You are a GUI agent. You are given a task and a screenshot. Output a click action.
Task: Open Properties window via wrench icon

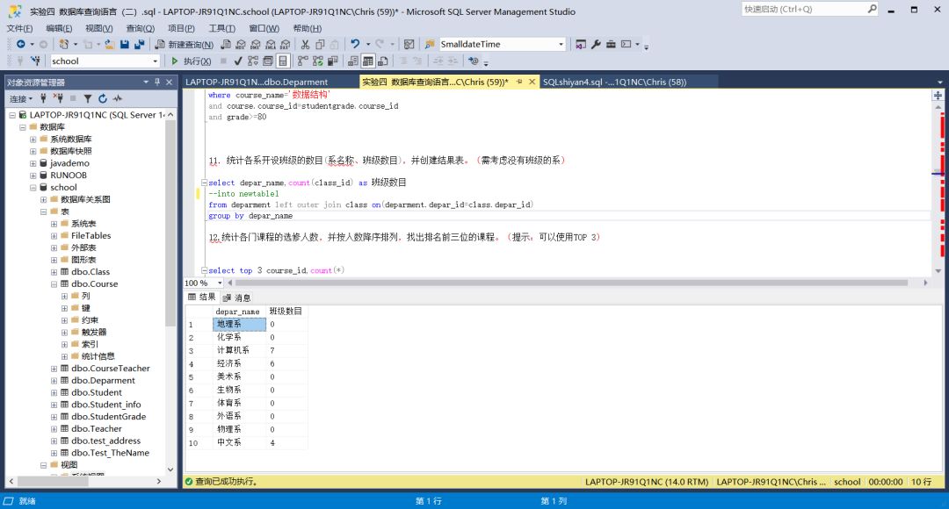(596, 44)
